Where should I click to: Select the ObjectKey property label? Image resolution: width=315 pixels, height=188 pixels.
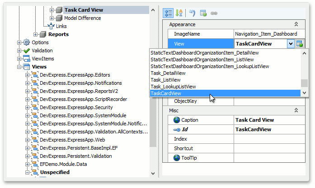tap(185, 101)
